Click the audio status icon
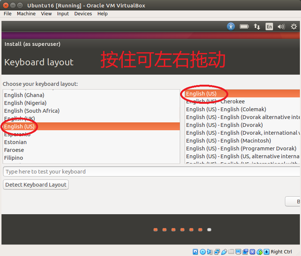The height and width of the screenshot is (256, 301). [210, 252]
